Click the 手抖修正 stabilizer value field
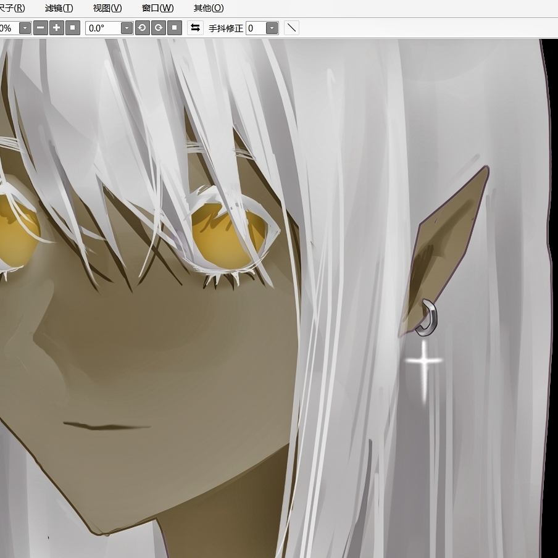 (256, 28)
